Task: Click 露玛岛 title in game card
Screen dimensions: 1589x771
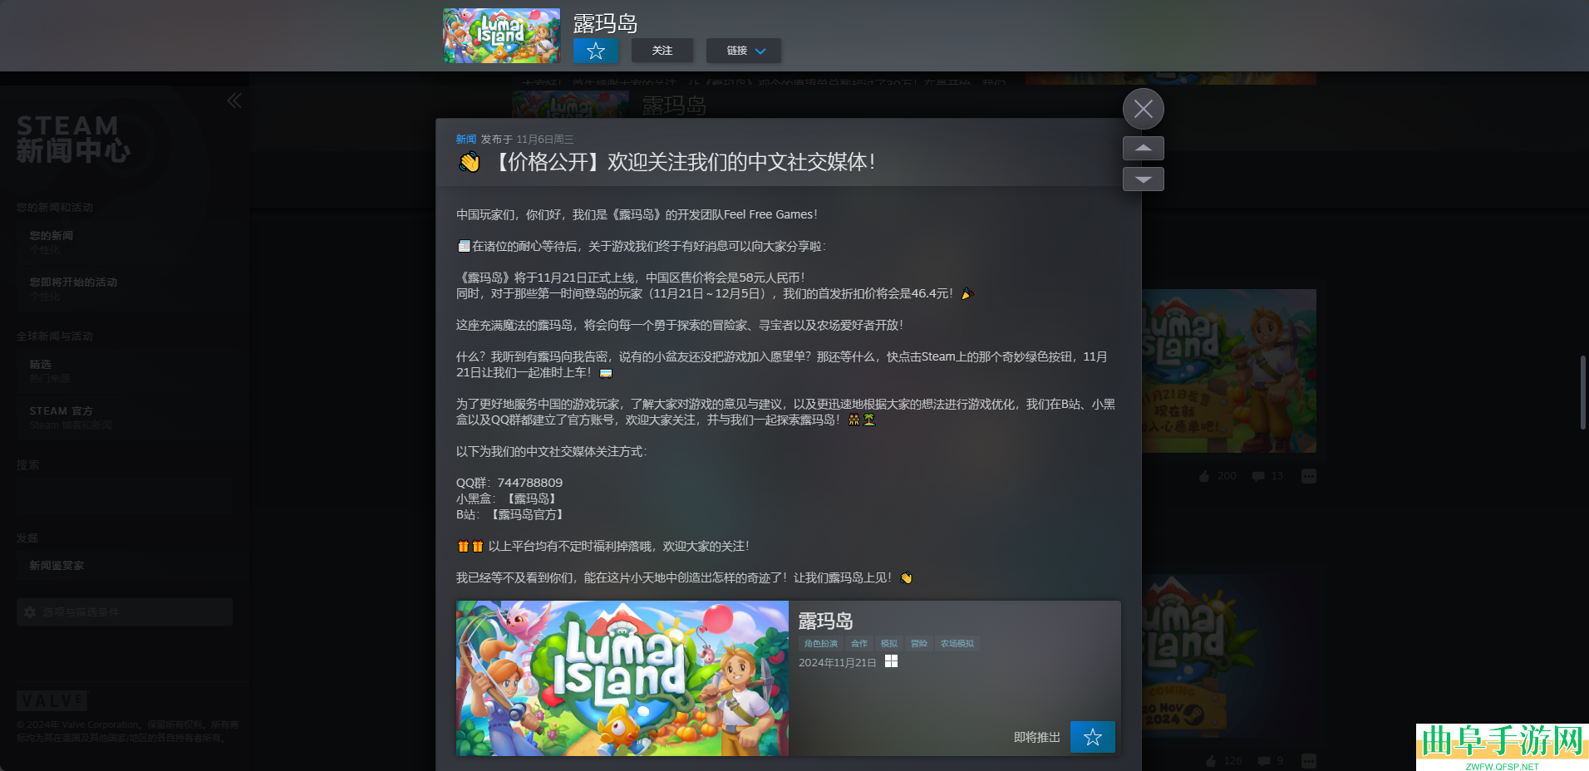Action: tap(825, 621)
